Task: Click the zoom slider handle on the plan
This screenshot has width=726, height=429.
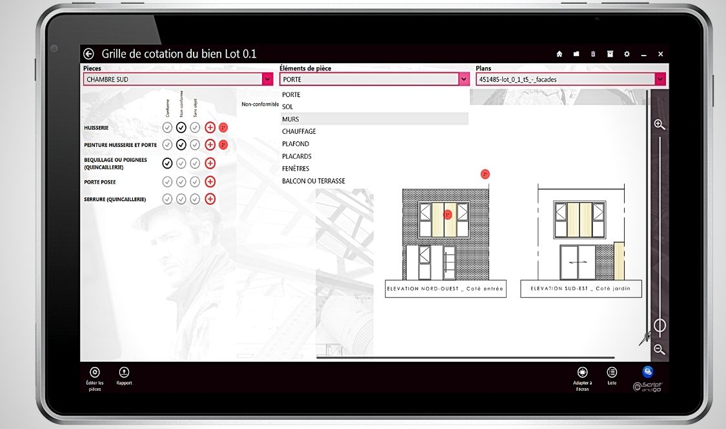Action: click(x=660, y=326)
